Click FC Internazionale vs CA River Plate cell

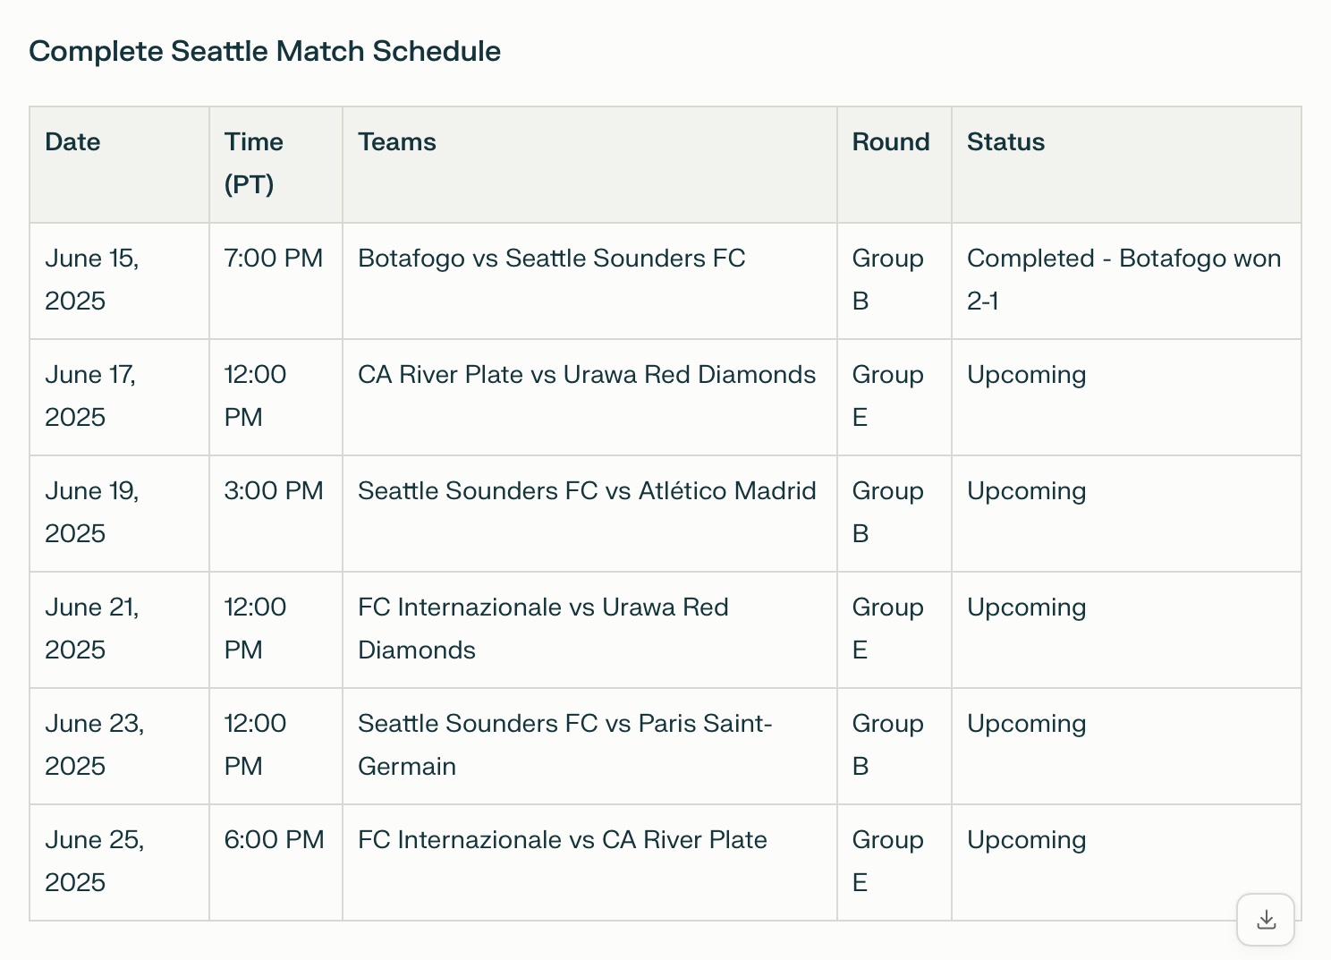coord(562,840)
